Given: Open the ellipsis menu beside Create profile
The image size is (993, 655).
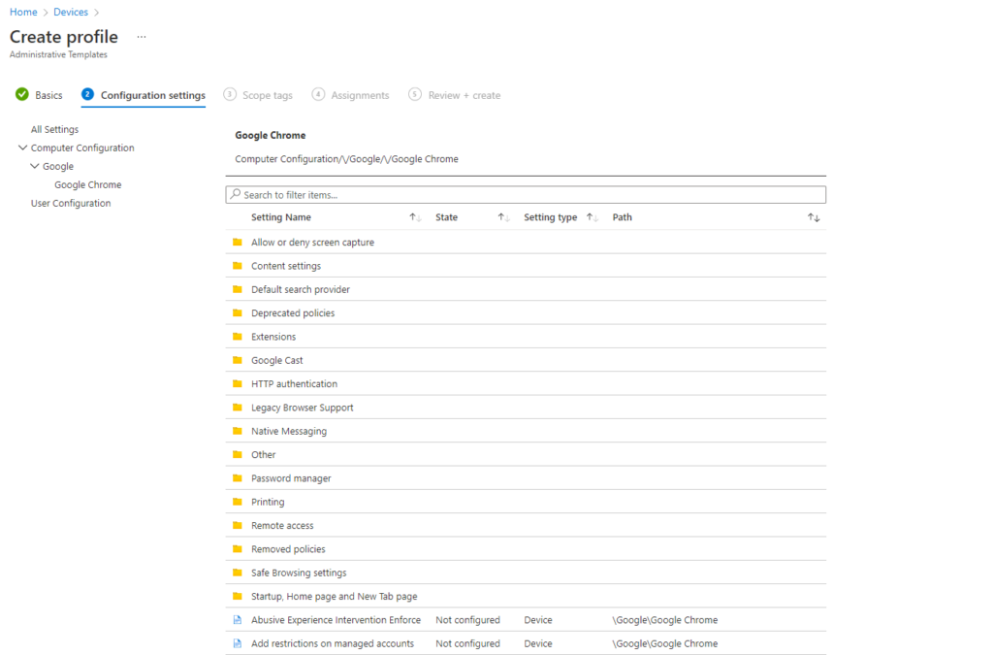Looking at the screenshot, I should click(142, 37).
